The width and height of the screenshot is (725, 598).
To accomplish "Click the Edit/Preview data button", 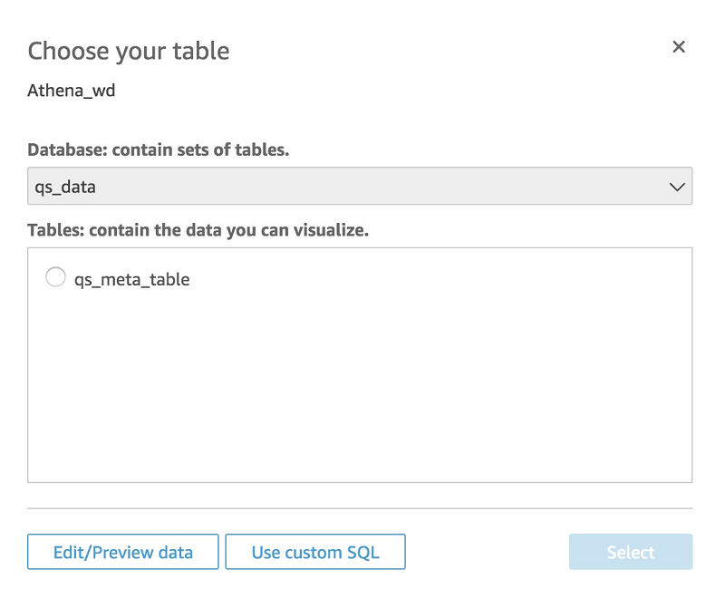I will 122,552.
